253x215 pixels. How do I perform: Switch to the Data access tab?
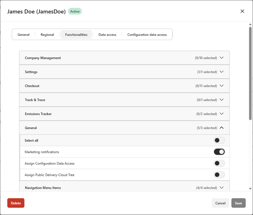click(x=107, y=34)
